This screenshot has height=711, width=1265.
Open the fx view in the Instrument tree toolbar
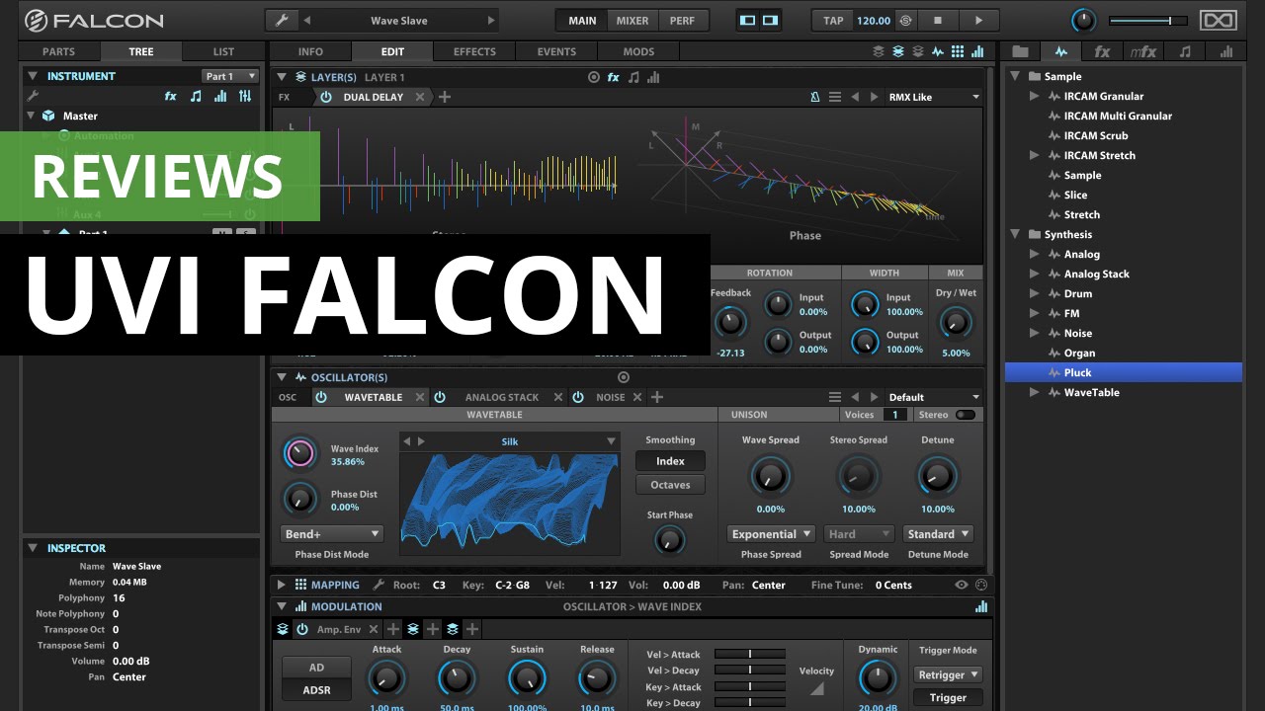pyautogui.click(x=171, y=96)
